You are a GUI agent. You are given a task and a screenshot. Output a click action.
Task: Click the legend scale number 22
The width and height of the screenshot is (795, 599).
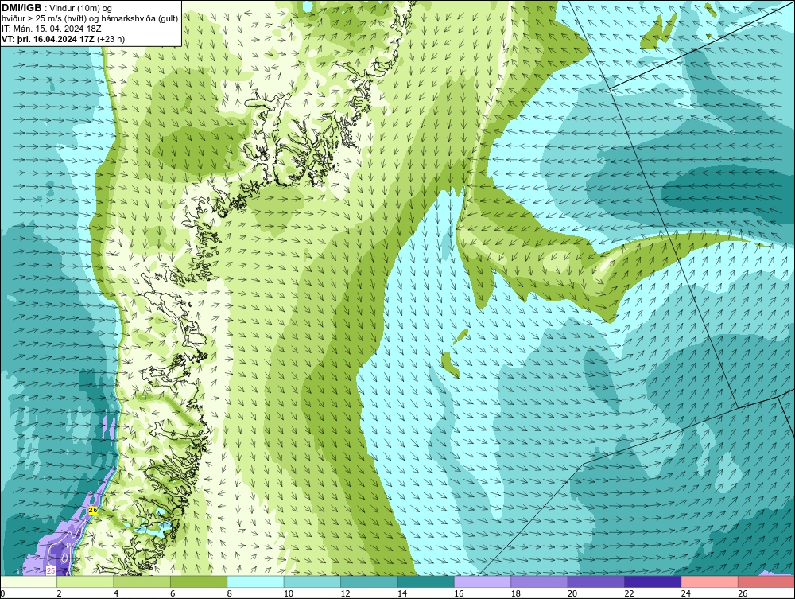[x=629, y=593]
